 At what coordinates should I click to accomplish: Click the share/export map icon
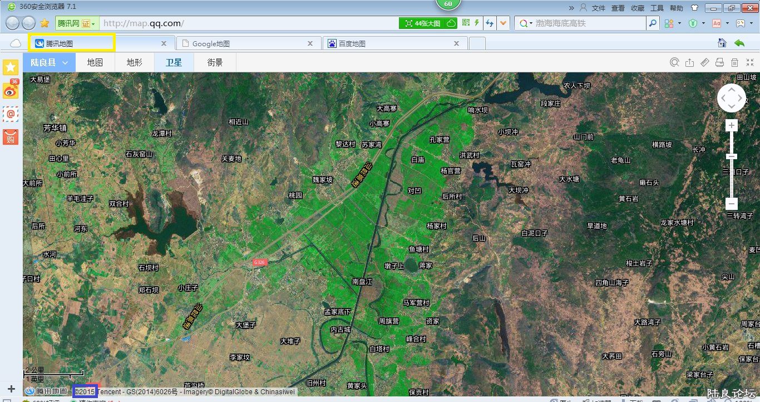click(689, 62)
